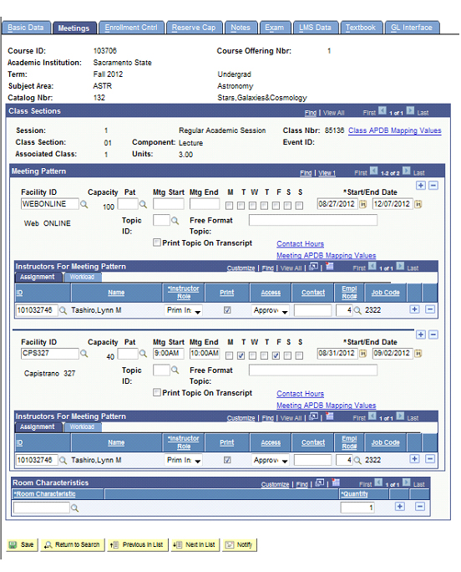Open Topic ID lookup for WEBONLINE meeting
This screenshot has width=461, height=572.
(175, 220)
